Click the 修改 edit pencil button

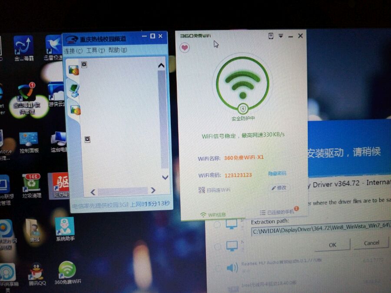[279, 188]
